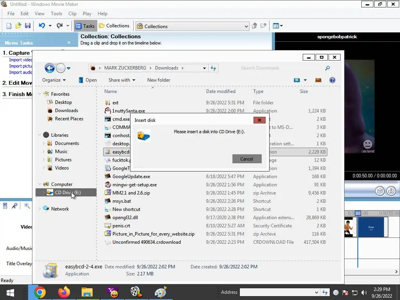Viewport: 400px width, 300px height.
Task: Click the timeline Zoom In magnifier icon
Action: (x=27, y=206)
